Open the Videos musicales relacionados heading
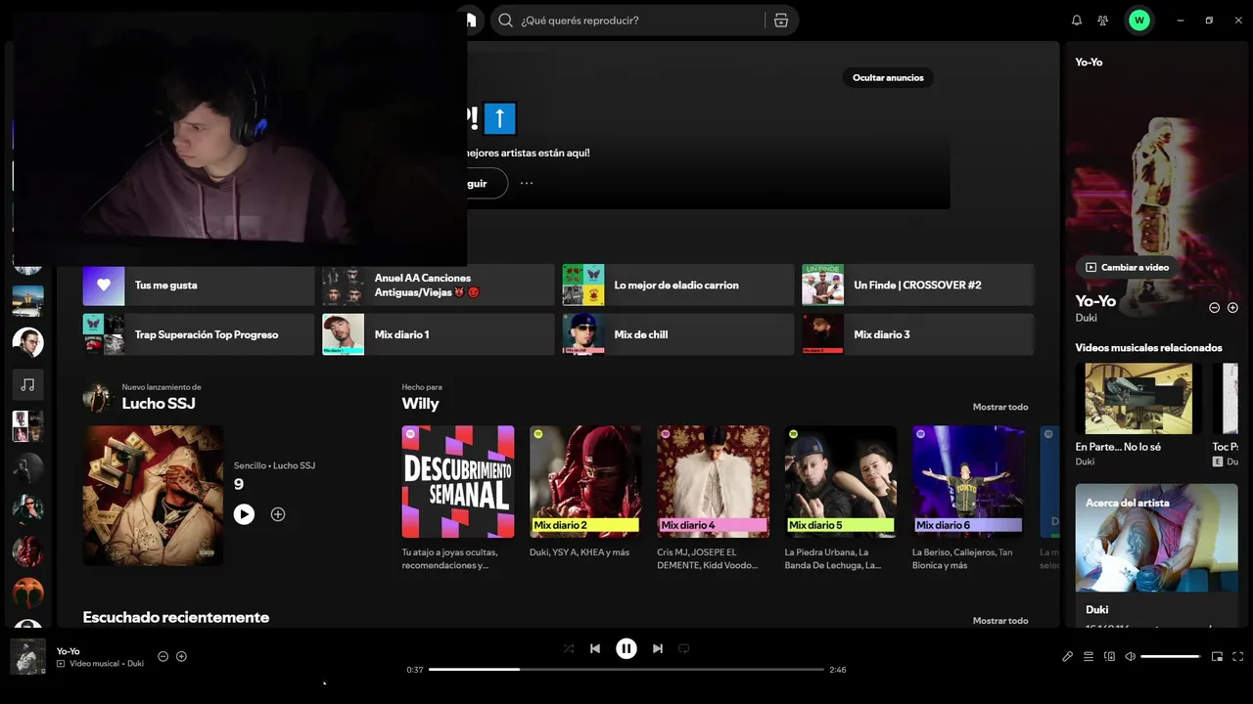Screen dimensions: 1253x704 pyautogui.click(x=1148, y=347)
